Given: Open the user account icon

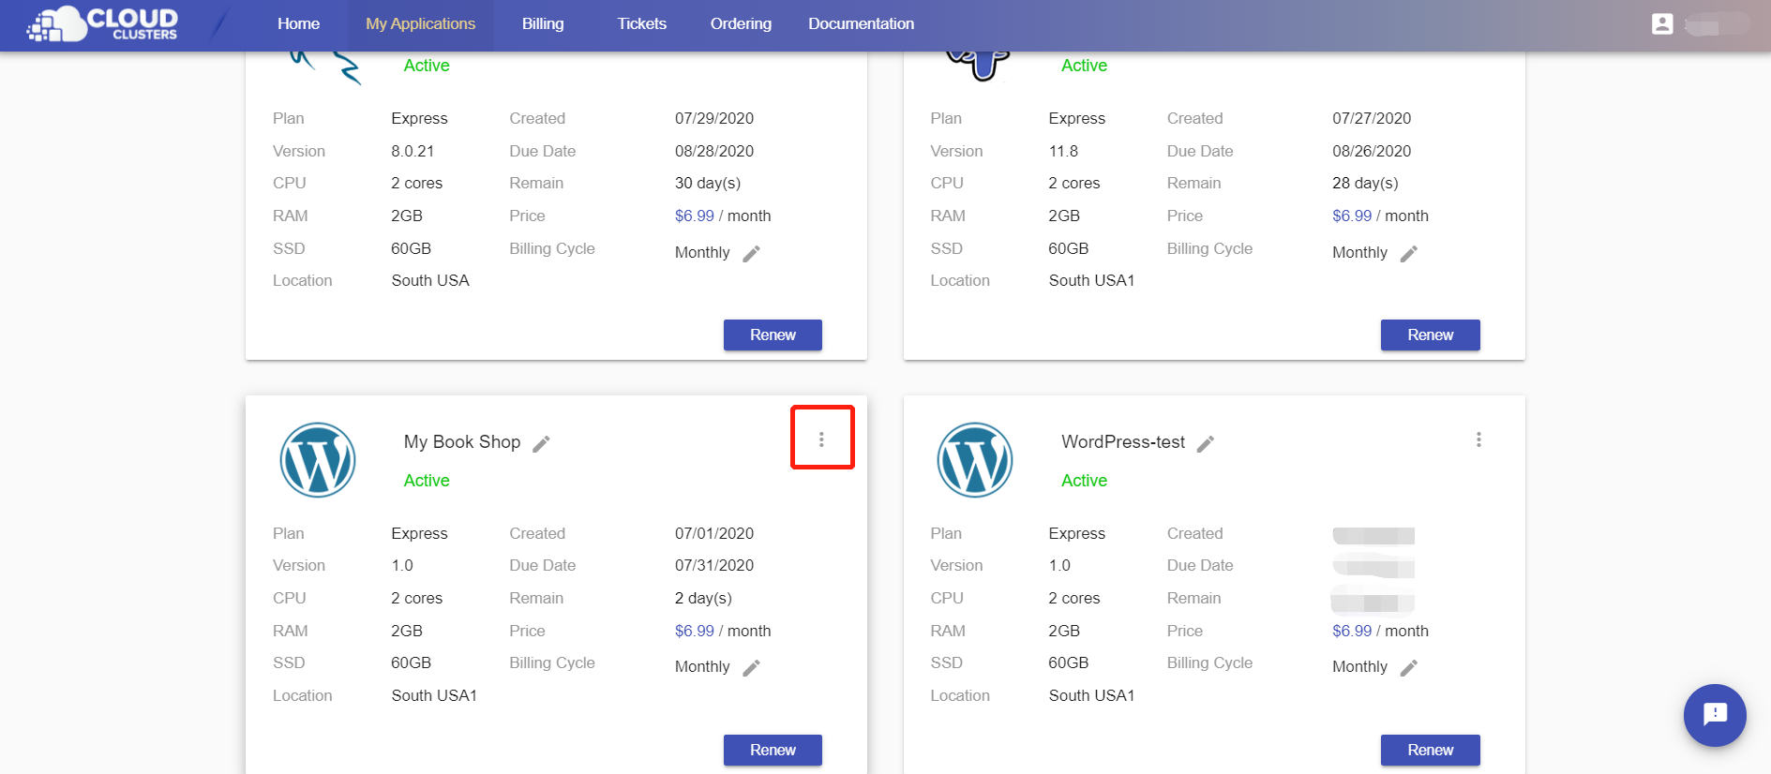Looking at the screenshot, I should pyautogui.click(x=1662, y=24).
